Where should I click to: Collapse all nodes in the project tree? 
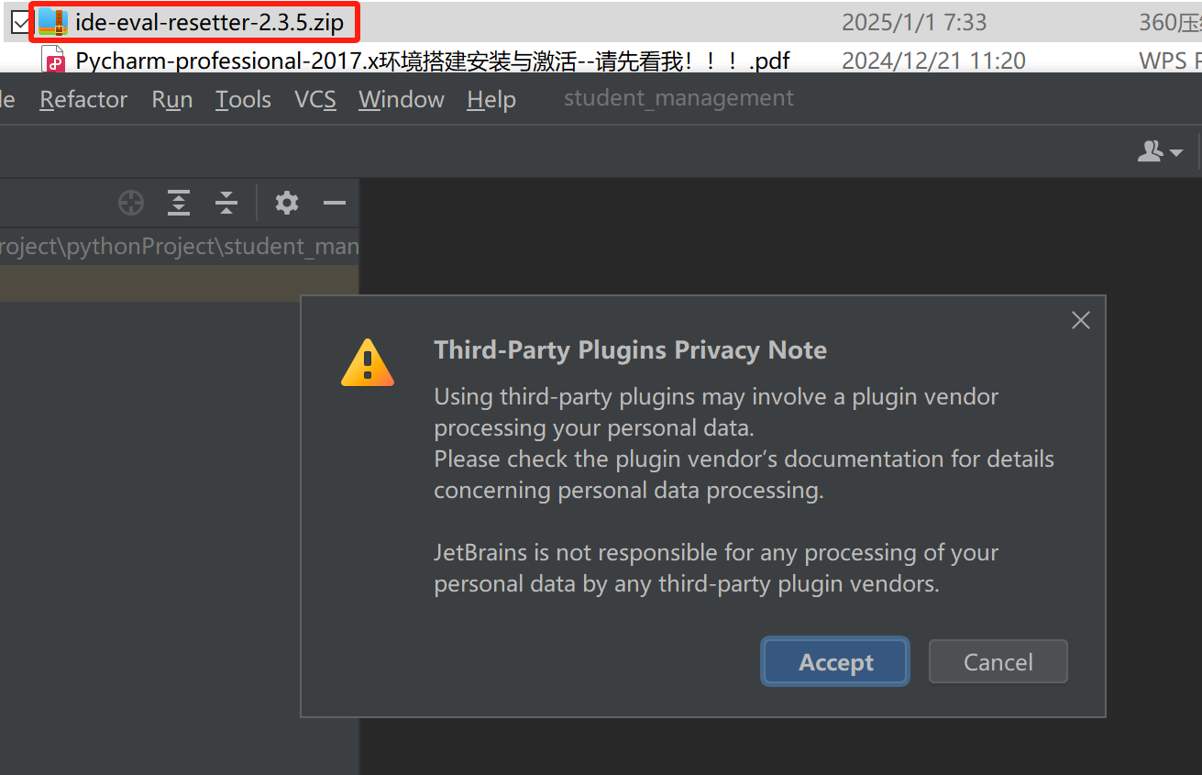coord(226,203)
